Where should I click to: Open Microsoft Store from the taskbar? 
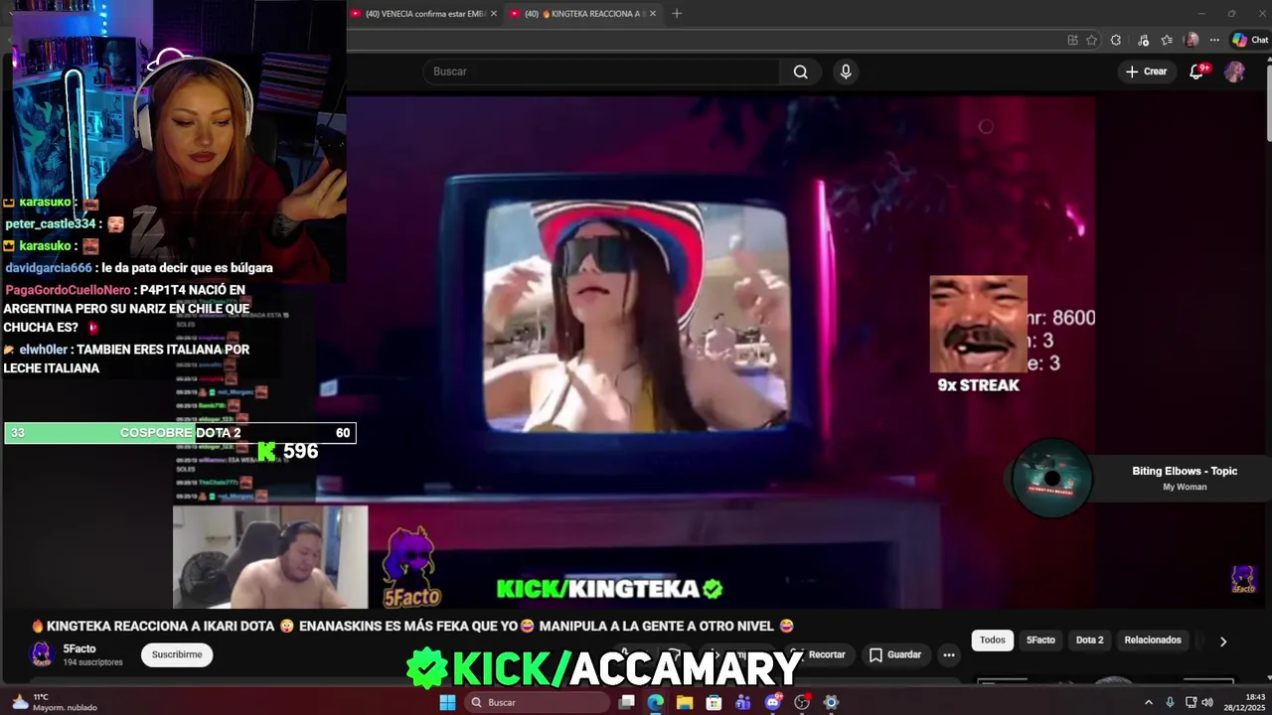click(714, 702)
